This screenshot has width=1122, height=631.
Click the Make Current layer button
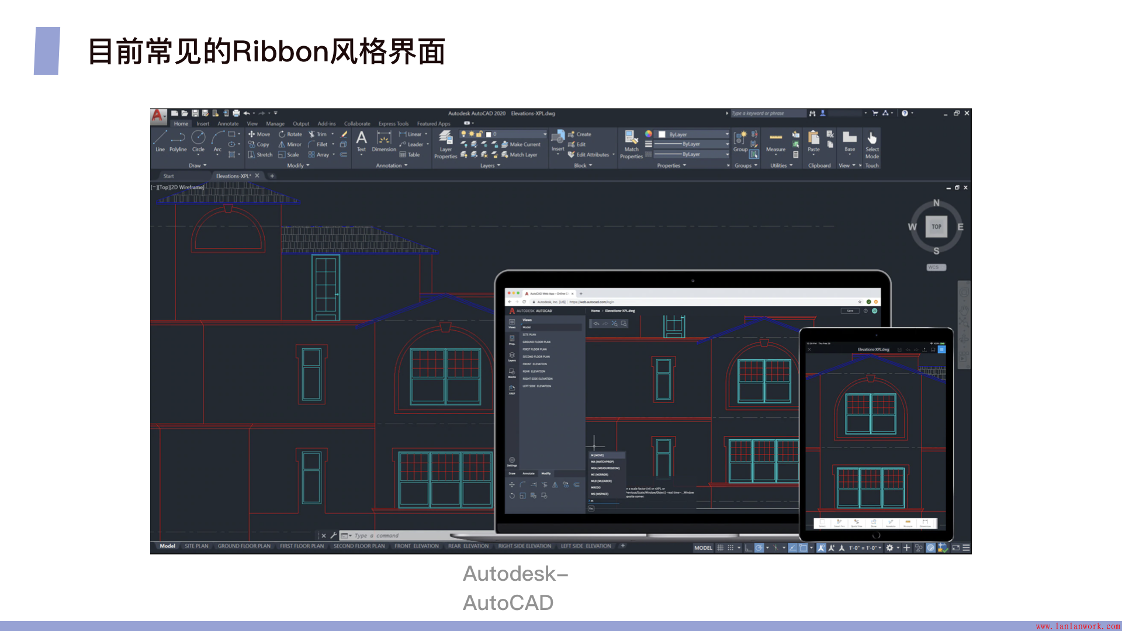point(521,144)
